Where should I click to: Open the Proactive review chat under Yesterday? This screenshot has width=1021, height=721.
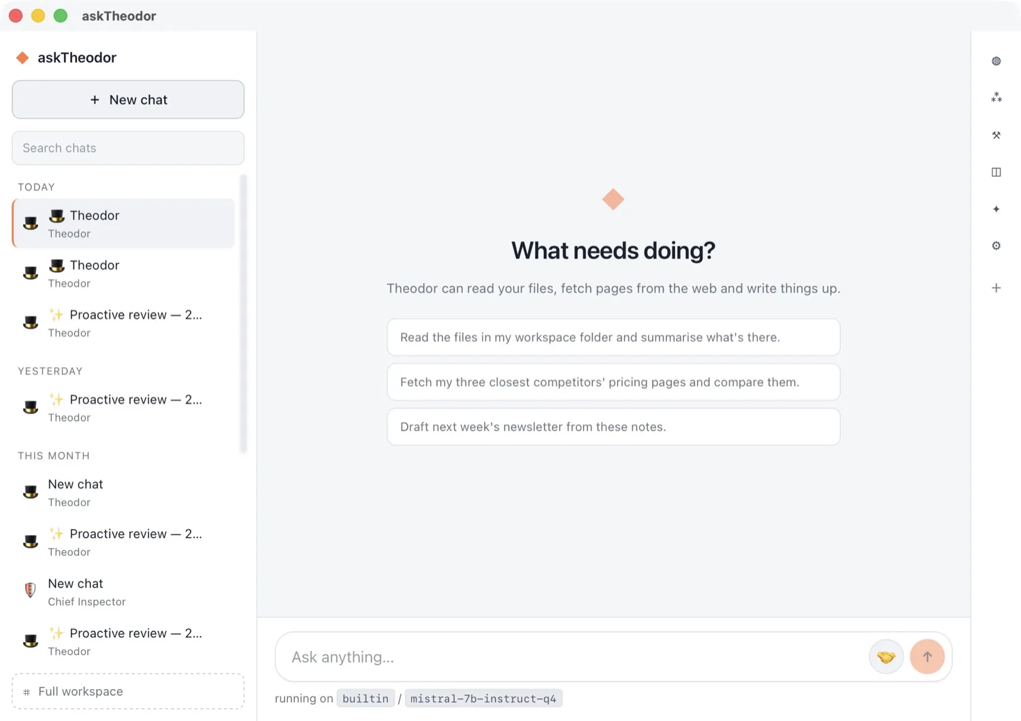pos(124,408)
